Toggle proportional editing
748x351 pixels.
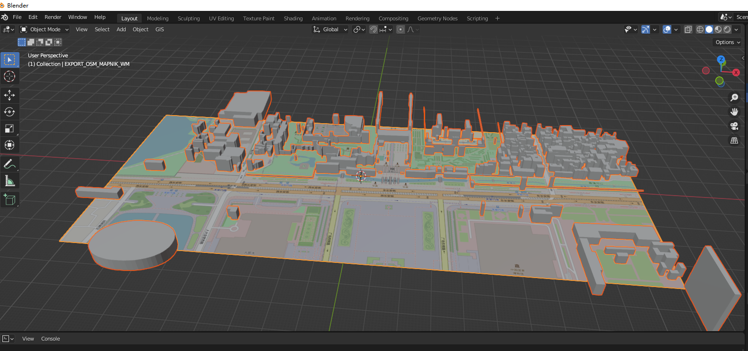point(401,29)
